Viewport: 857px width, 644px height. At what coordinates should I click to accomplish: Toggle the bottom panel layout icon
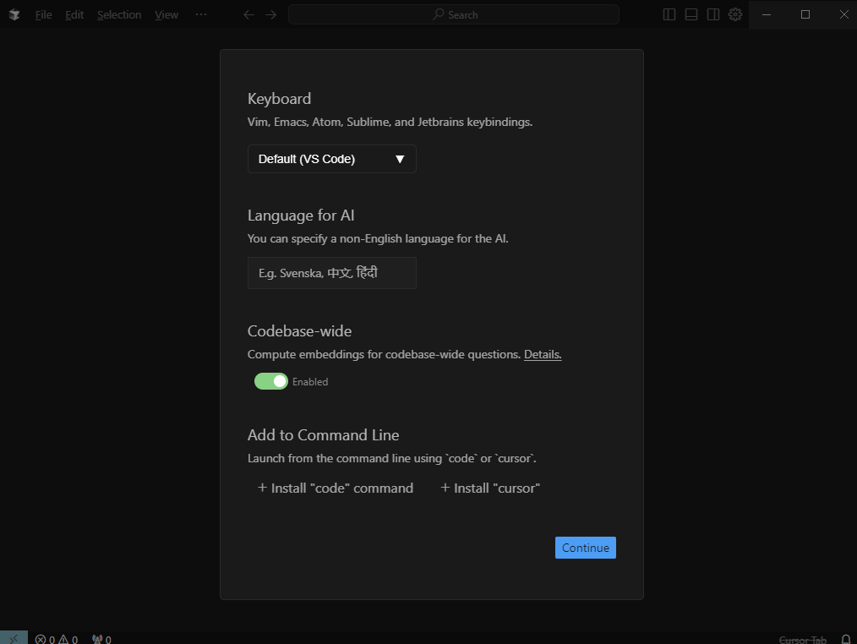coord(691,14)
